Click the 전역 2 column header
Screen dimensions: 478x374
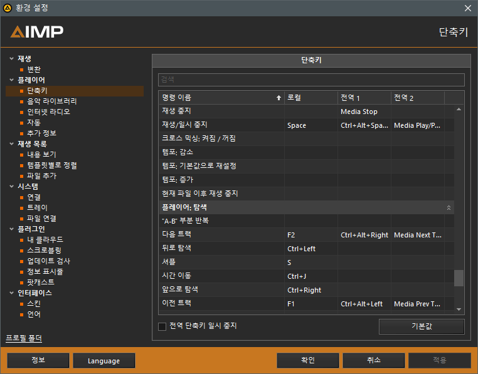pyautogui.click(x=418, y=98)
